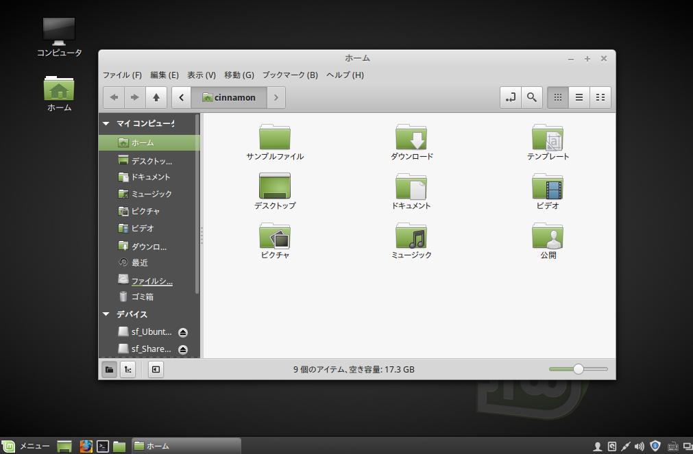Open the Firefox icon in the taskbar

pos(85,446)
